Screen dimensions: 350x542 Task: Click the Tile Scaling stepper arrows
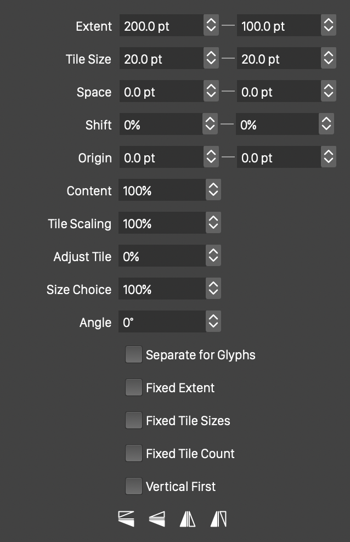pyautogui.click(x=213, y=222)
